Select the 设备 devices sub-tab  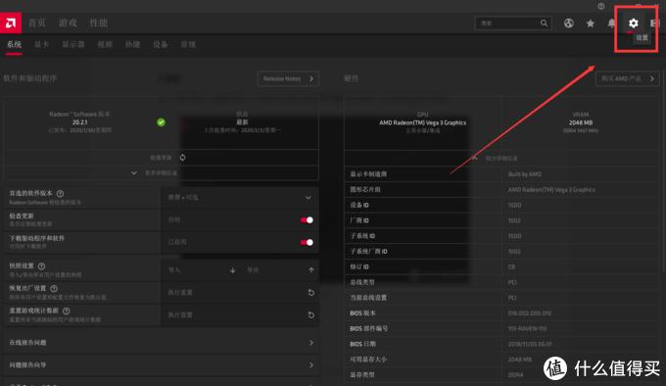160,44
